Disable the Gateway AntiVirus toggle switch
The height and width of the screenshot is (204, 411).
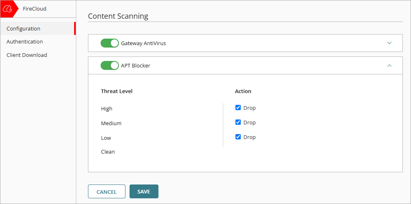point(110,43)
